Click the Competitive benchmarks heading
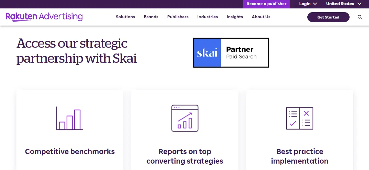 pyautogui.click(x=70, y=151)
